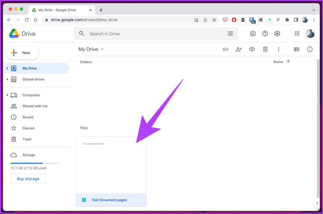Open the Help question mark icon
The height and width of the screenshot is (214, 323).
point(265,34)
